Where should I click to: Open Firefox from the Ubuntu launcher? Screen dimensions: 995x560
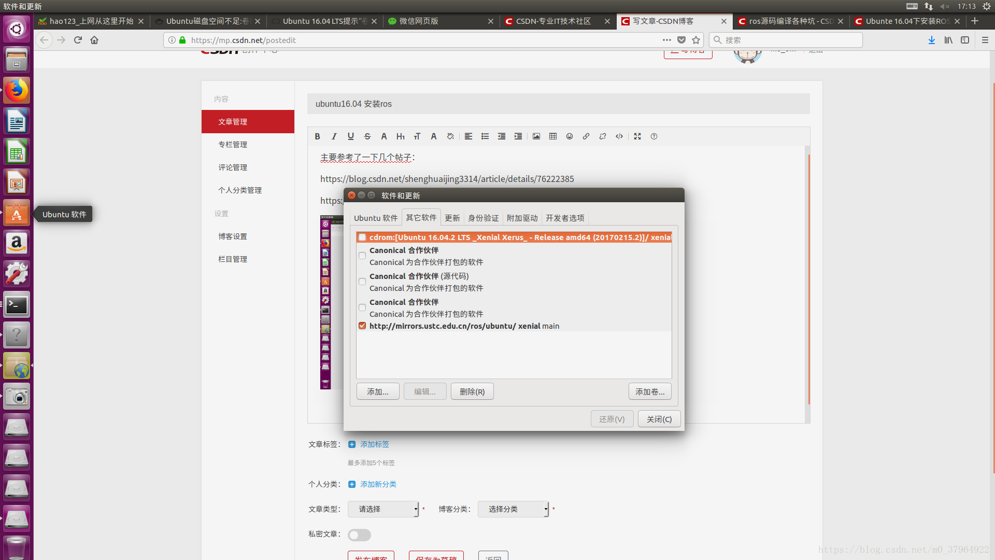pos(17,91)
